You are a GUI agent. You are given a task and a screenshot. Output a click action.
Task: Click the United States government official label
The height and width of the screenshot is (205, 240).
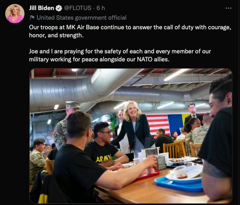click(81, 18)
